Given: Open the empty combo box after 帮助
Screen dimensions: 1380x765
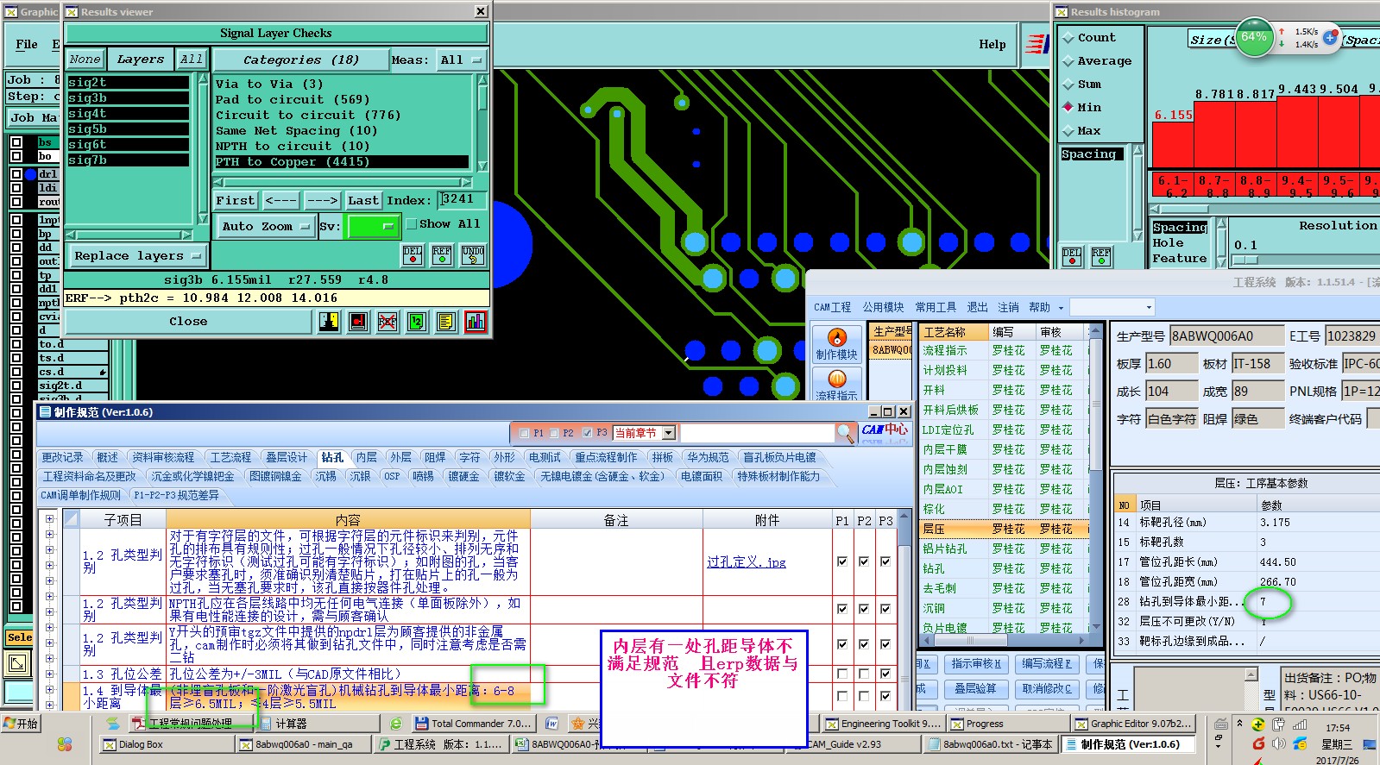Looking at the screenshot, I should pos(1112,307).
